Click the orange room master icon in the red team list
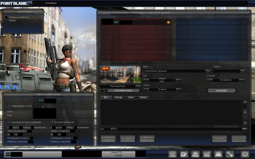Screen dimensions: 255x159 169,22
